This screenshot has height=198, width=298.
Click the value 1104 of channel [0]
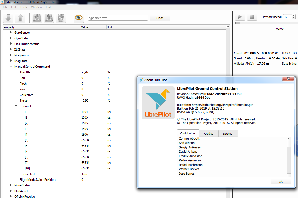point(85,112)
